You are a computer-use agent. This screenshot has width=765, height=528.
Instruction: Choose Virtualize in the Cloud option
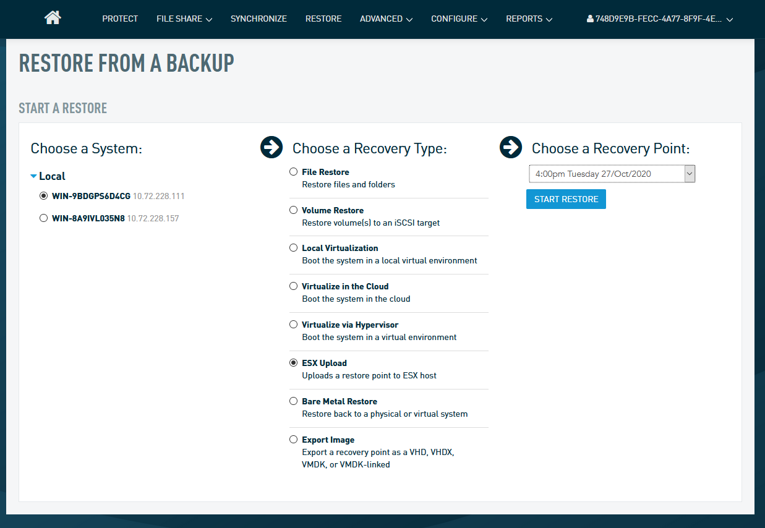click(x=294, y=286)
